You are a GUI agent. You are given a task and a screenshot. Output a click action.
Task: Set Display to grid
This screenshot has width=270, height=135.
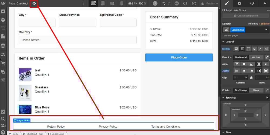(x=248, y=49)
